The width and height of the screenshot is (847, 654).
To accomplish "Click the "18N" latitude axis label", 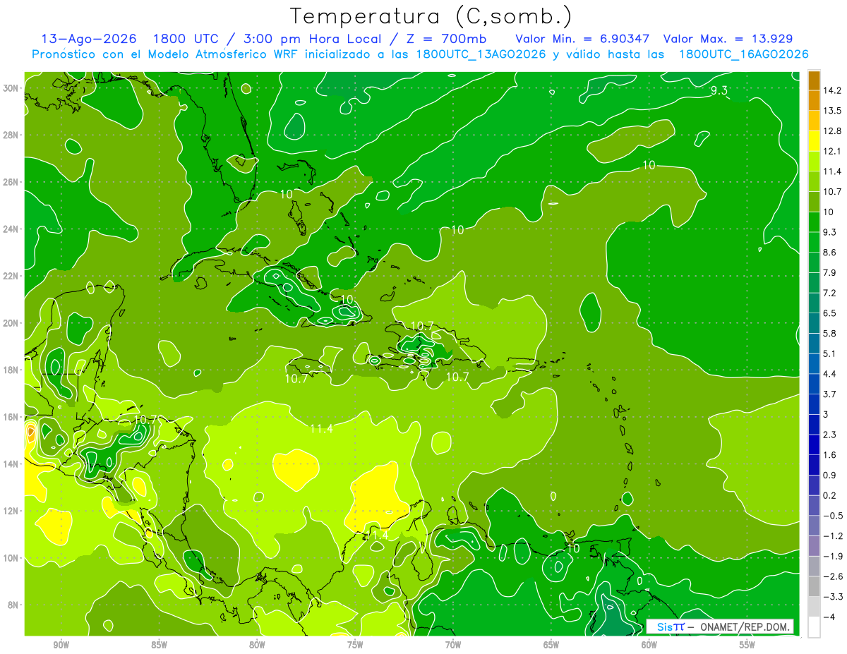I will [x=12, y=370].
